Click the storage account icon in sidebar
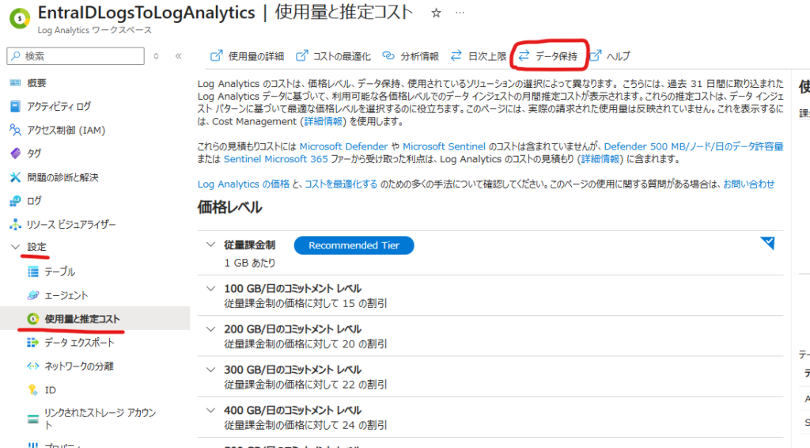The height and width of the screenshot is (448, 810). click(33, 419)
